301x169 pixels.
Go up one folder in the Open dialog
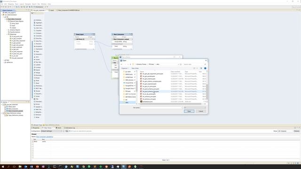coord(130,64)
